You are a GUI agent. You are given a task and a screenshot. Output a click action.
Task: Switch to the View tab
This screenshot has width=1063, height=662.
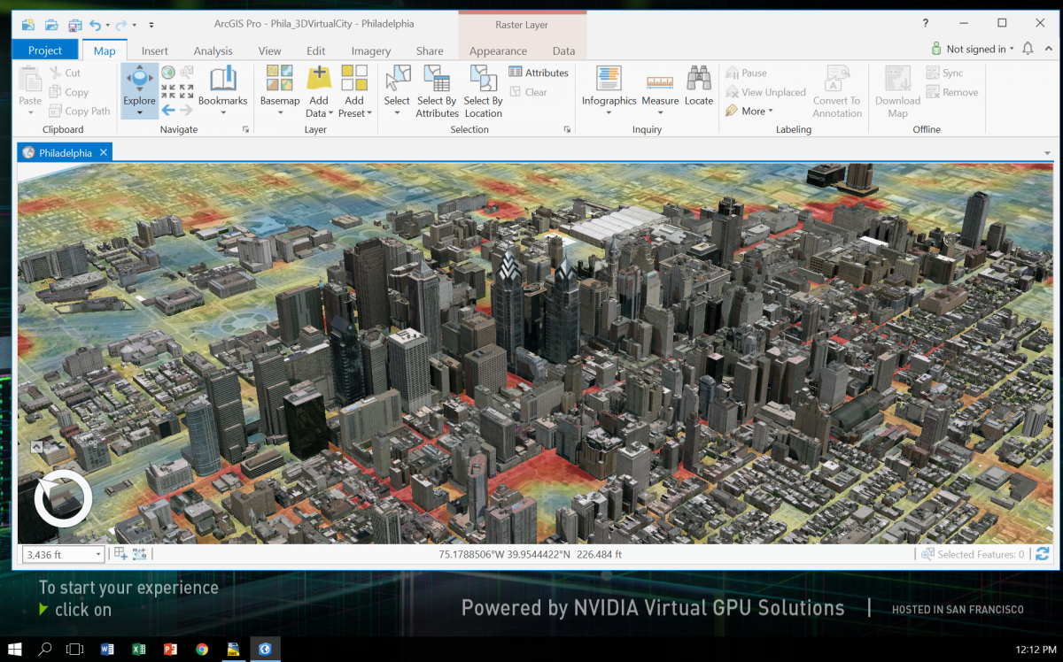click(269, 50)
